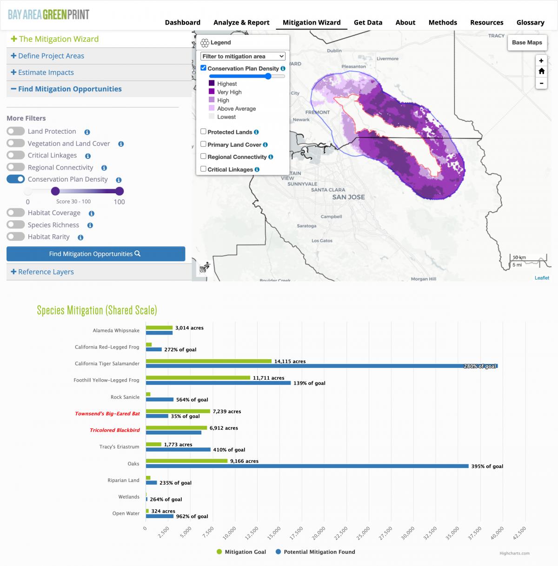
Task: Toggle the Mitigation Goal legend marker
Action: [219, 552]
